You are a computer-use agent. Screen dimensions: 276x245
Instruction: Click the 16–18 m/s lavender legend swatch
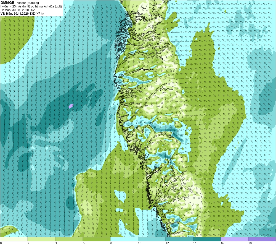click(x=234, y=239)
